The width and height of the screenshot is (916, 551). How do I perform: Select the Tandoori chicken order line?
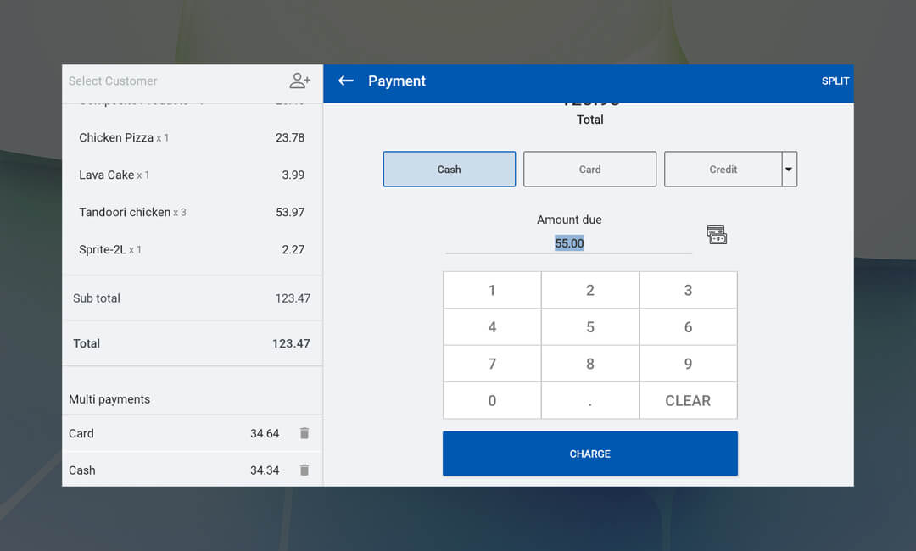click(192, 213)
